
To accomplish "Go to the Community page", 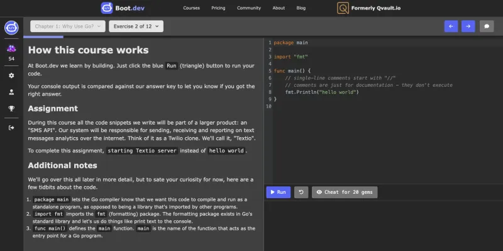I will pos(249,8).
